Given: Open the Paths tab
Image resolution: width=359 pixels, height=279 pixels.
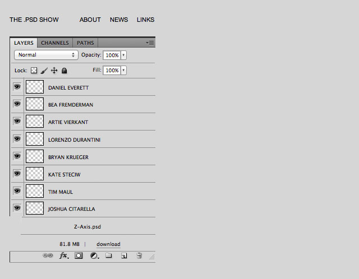Looking at the screenshot, I should coord(85,43).
